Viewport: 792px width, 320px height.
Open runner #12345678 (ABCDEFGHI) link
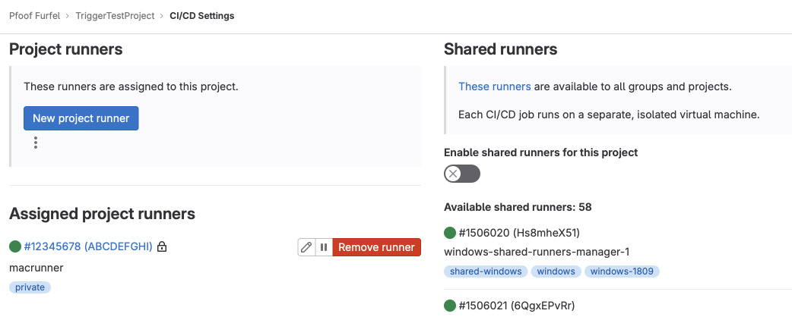tap(88, 246)
